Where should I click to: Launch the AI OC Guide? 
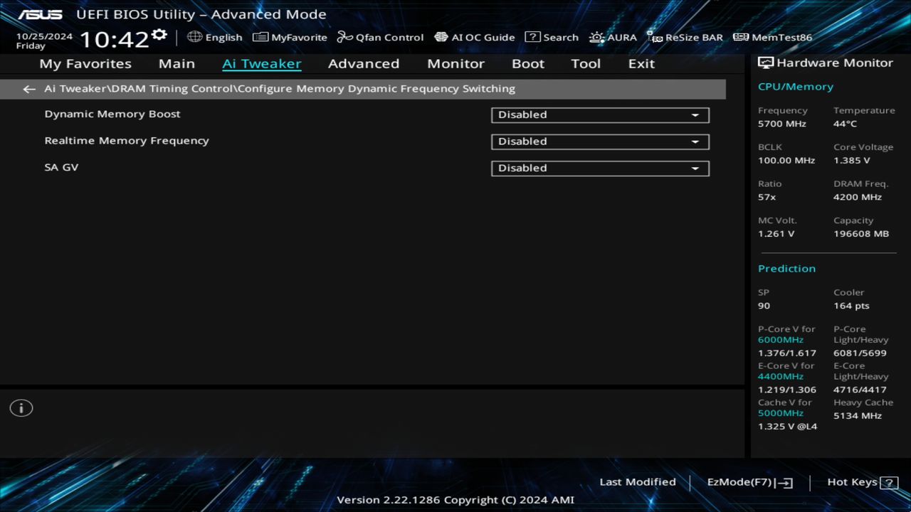tap(475, 37)
